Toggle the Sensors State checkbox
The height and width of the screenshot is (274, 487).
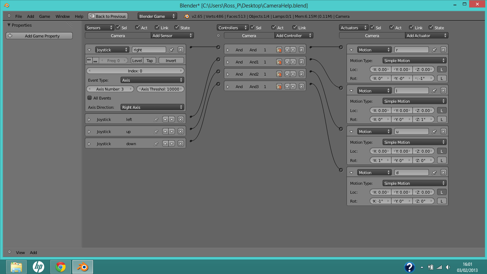pyautogui.click(x=176, y=27)
